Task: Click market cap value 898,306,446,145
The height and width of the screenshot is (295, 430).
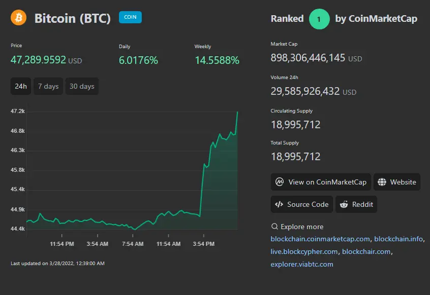Action: (x=308, y=58)
